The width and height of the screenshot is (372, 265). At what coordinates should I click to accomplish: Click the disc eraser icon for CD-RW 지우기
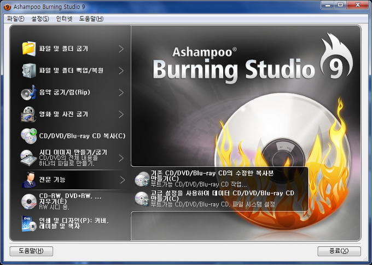(x=28, y=201)
